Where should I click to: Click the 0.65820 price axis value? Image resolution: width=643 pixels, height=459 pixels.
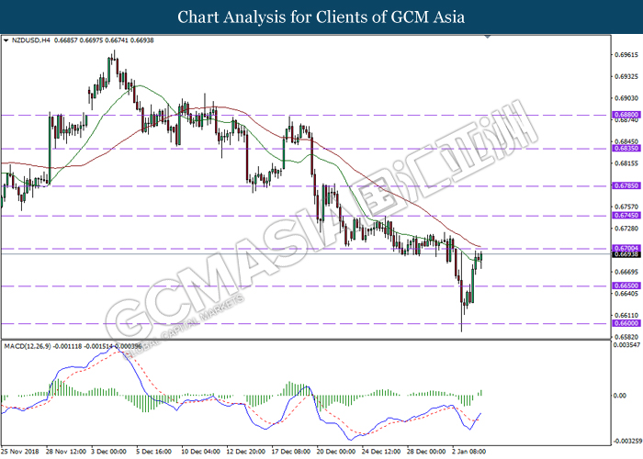click(626, 337)
